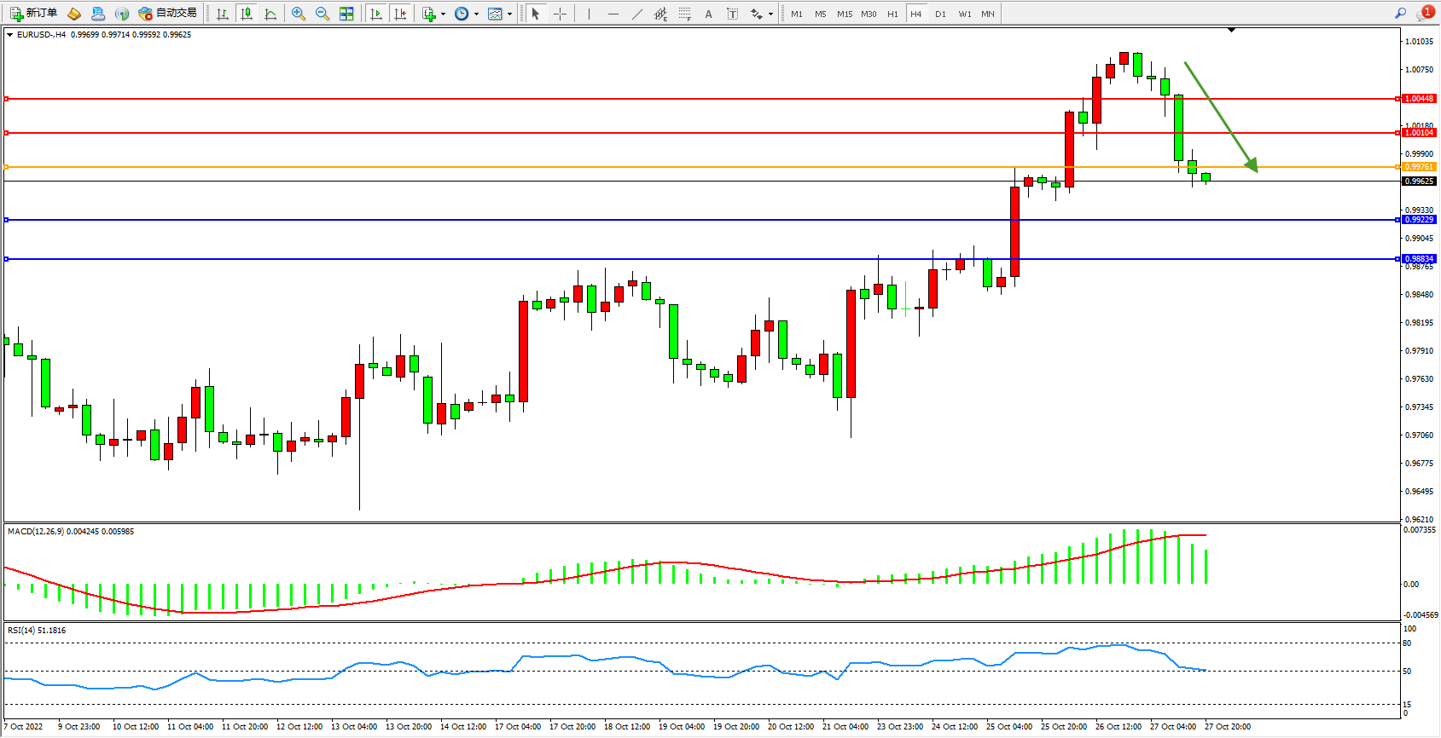Click the orange 0.99761 price line label
Viewport: 1441px width, 738px height.
[x=1419, y=167]
